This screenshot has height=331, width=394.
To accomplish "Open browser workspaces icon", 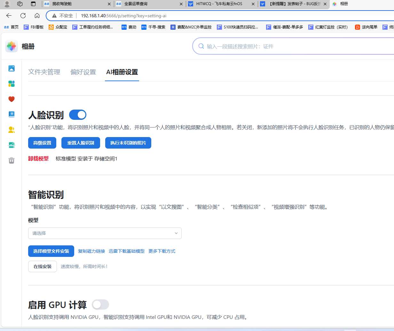I will click(x=20, y=4).
